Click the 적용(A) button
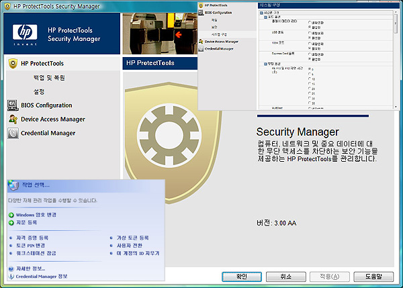The height and width of the screenshot is (288, 403). coord(330,277)
